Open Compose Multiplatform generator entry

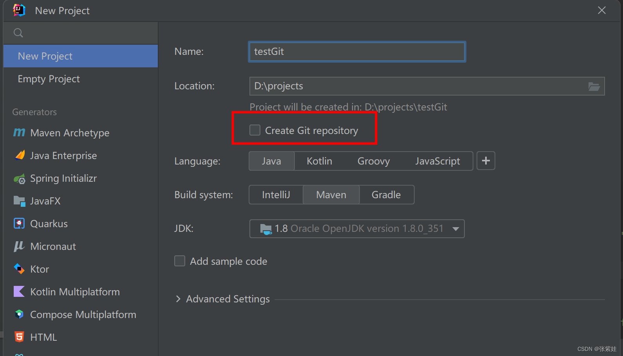point(81,314)
